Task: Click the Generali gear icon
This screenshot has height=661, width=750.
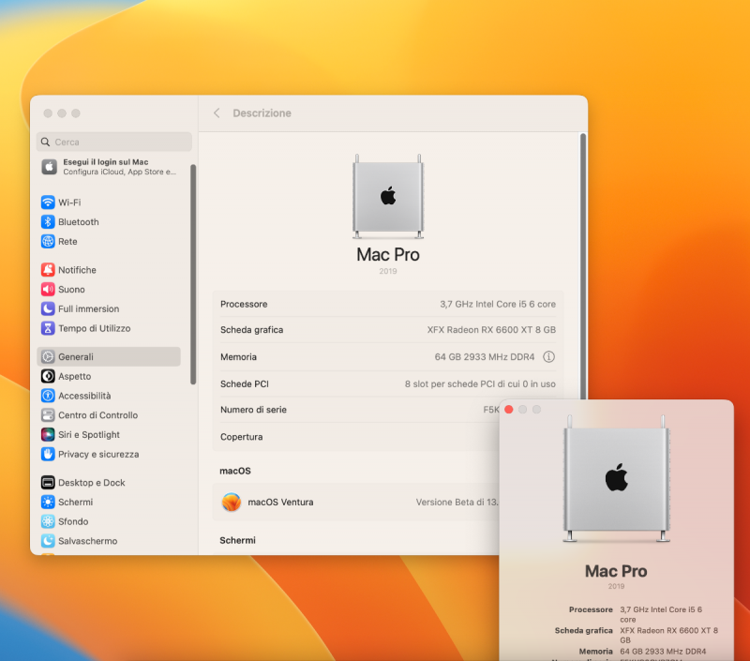Action: (48, 357)
